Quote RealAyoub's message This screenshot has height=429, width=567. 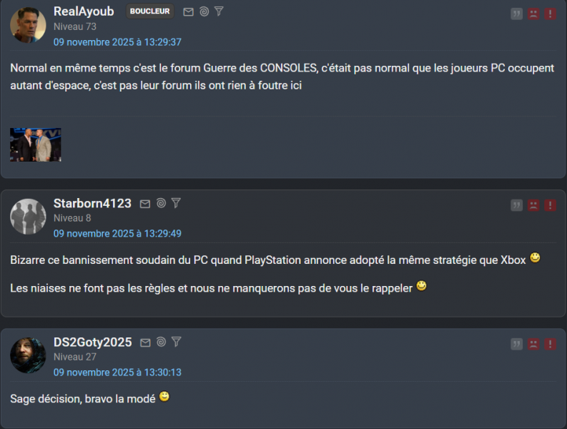tap(516, 14)
